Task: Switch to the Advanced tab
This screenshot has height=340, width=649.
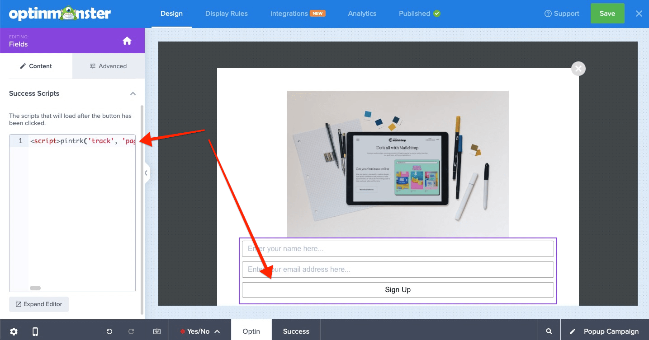Action: (108, 66)
